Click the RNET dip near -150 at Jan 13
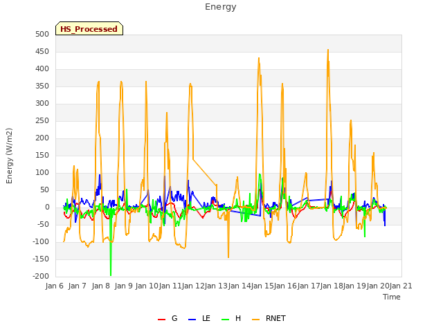Screen dimensions: 443x332 (228, 257)
